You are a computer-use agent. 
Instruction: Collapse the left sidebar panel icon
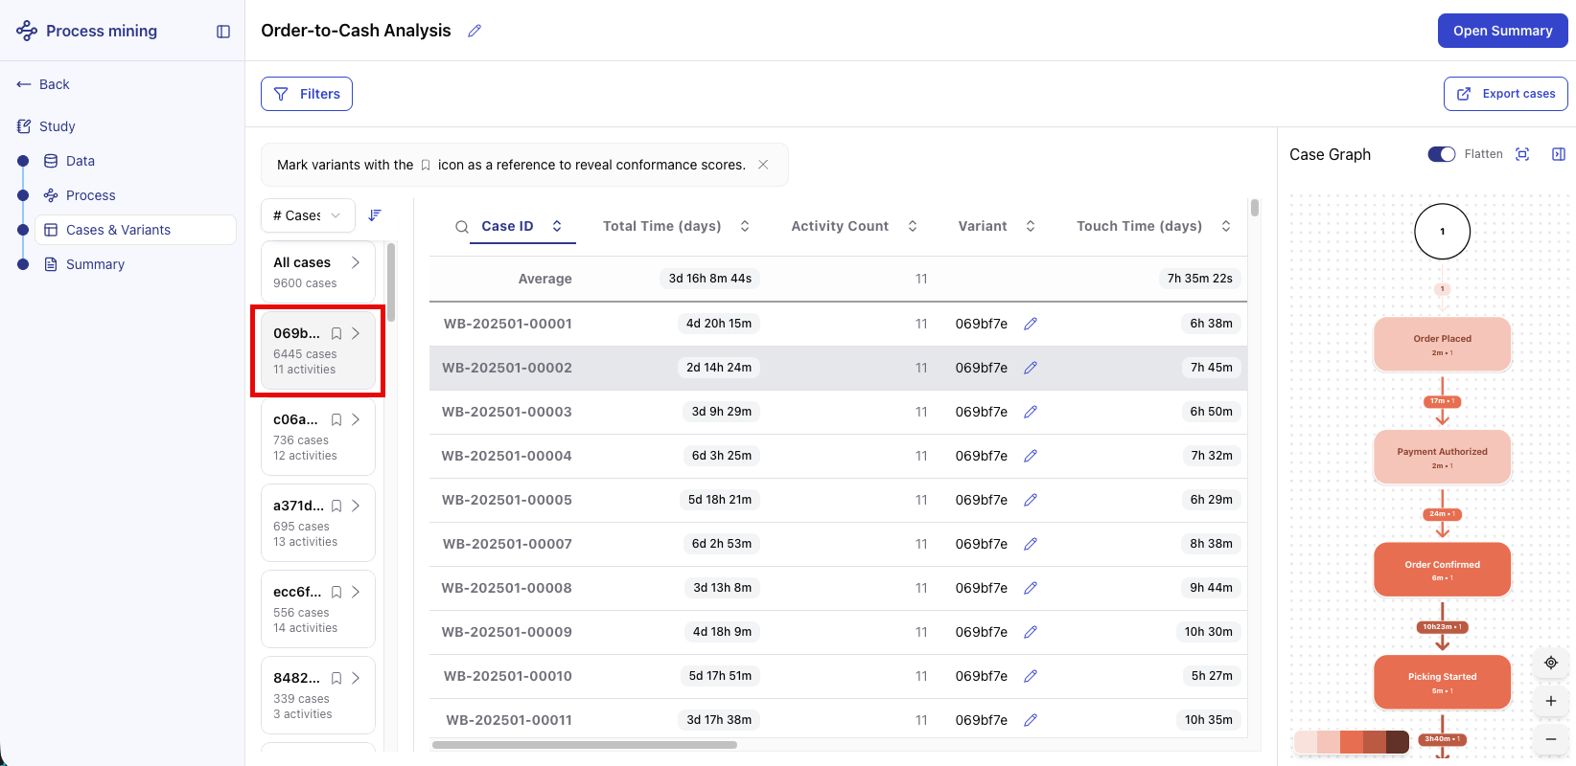coord(223,32)
